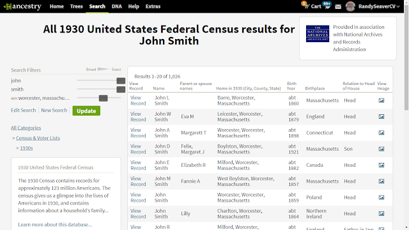Click the Ancestry logo

pyautogui.click(x=23, y=6)
